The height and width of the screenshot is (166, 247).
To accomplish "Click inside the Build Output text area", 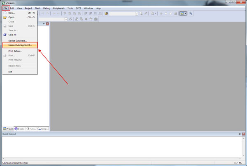I will (x=123, y=148).
